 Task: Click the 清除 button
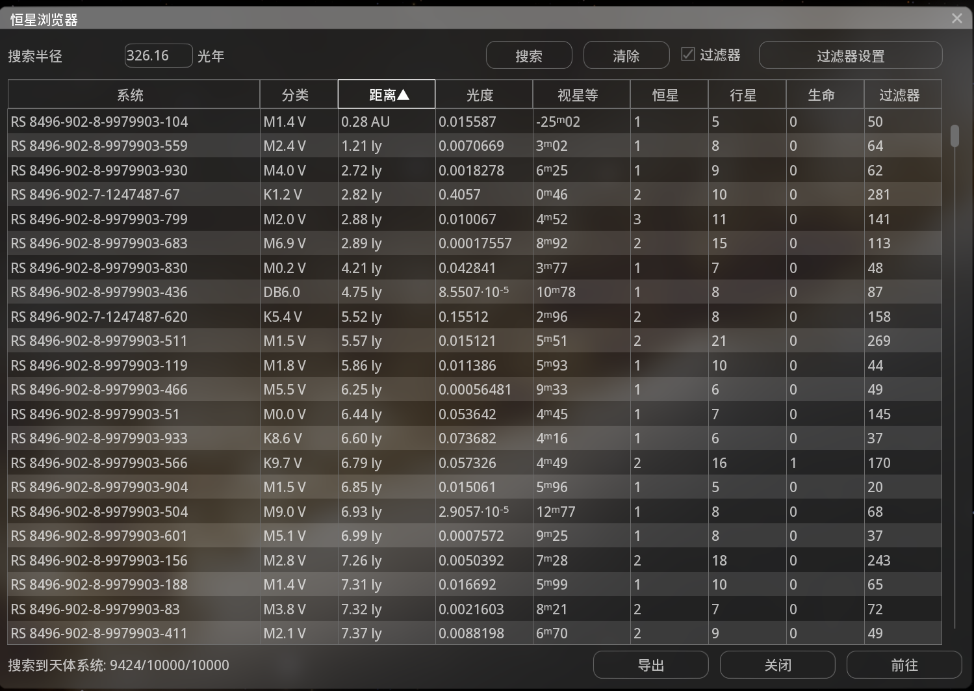click(626, 55)
